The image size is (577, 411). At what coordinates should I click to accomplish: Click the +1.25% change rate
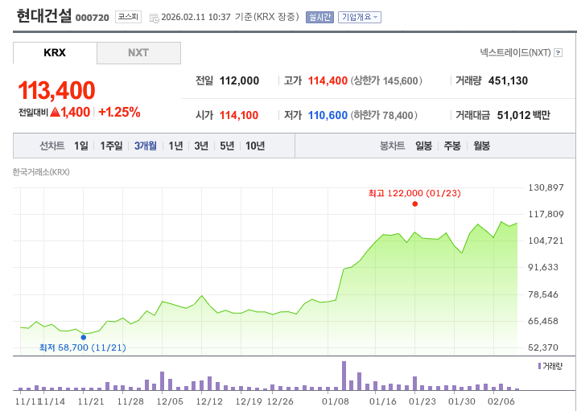click(x=119, y=112)
